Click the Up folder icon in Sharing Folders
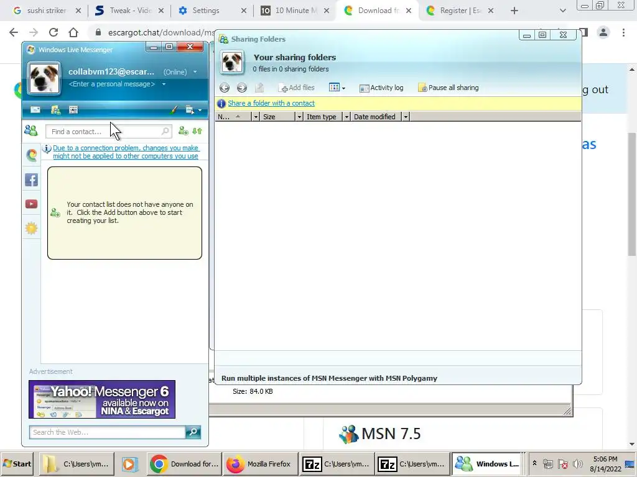 259,88
